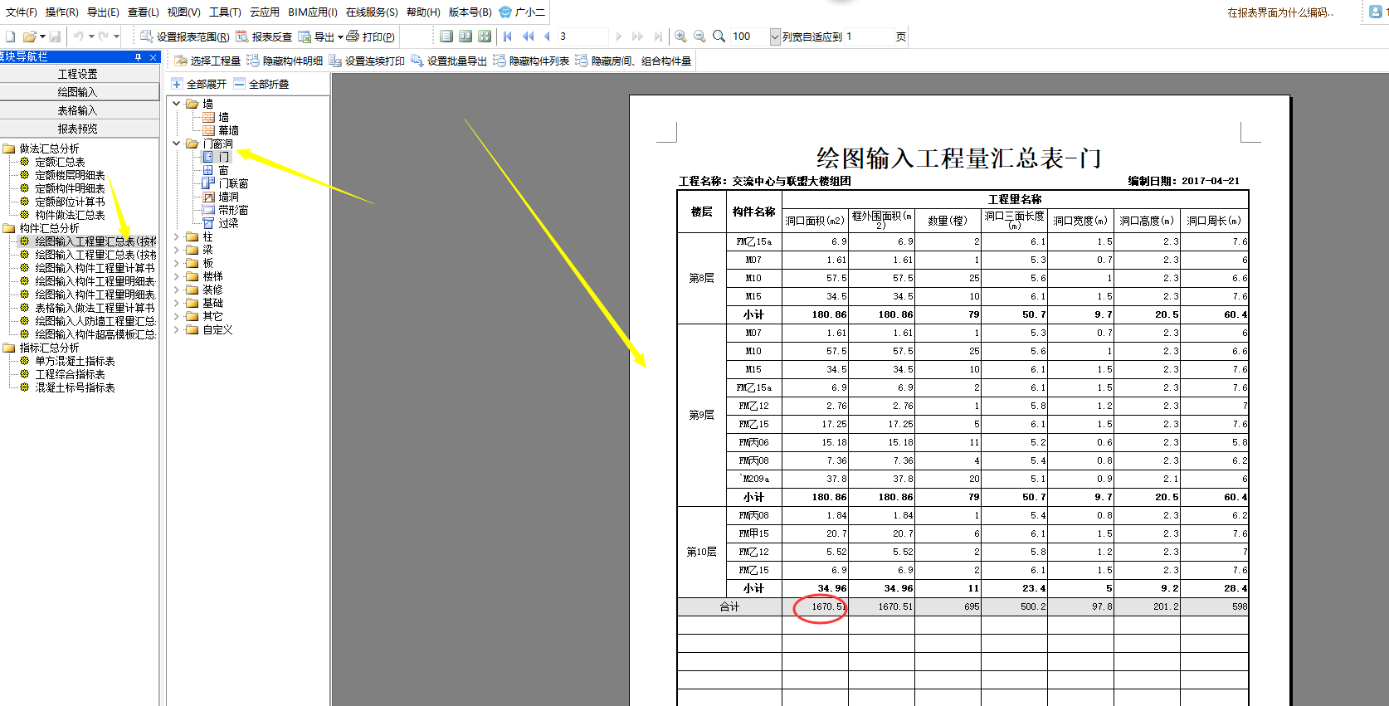Click the zoom in magnifier icon
The image size is (1389, 706).
[680, 37]
